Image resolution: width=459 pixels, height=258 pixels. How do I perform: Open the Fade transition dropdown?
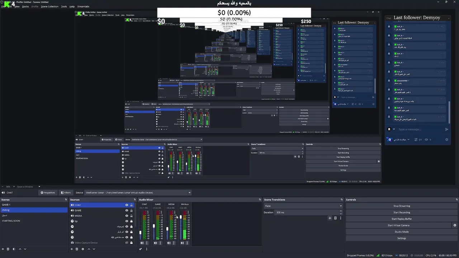(x=303, y=206)
